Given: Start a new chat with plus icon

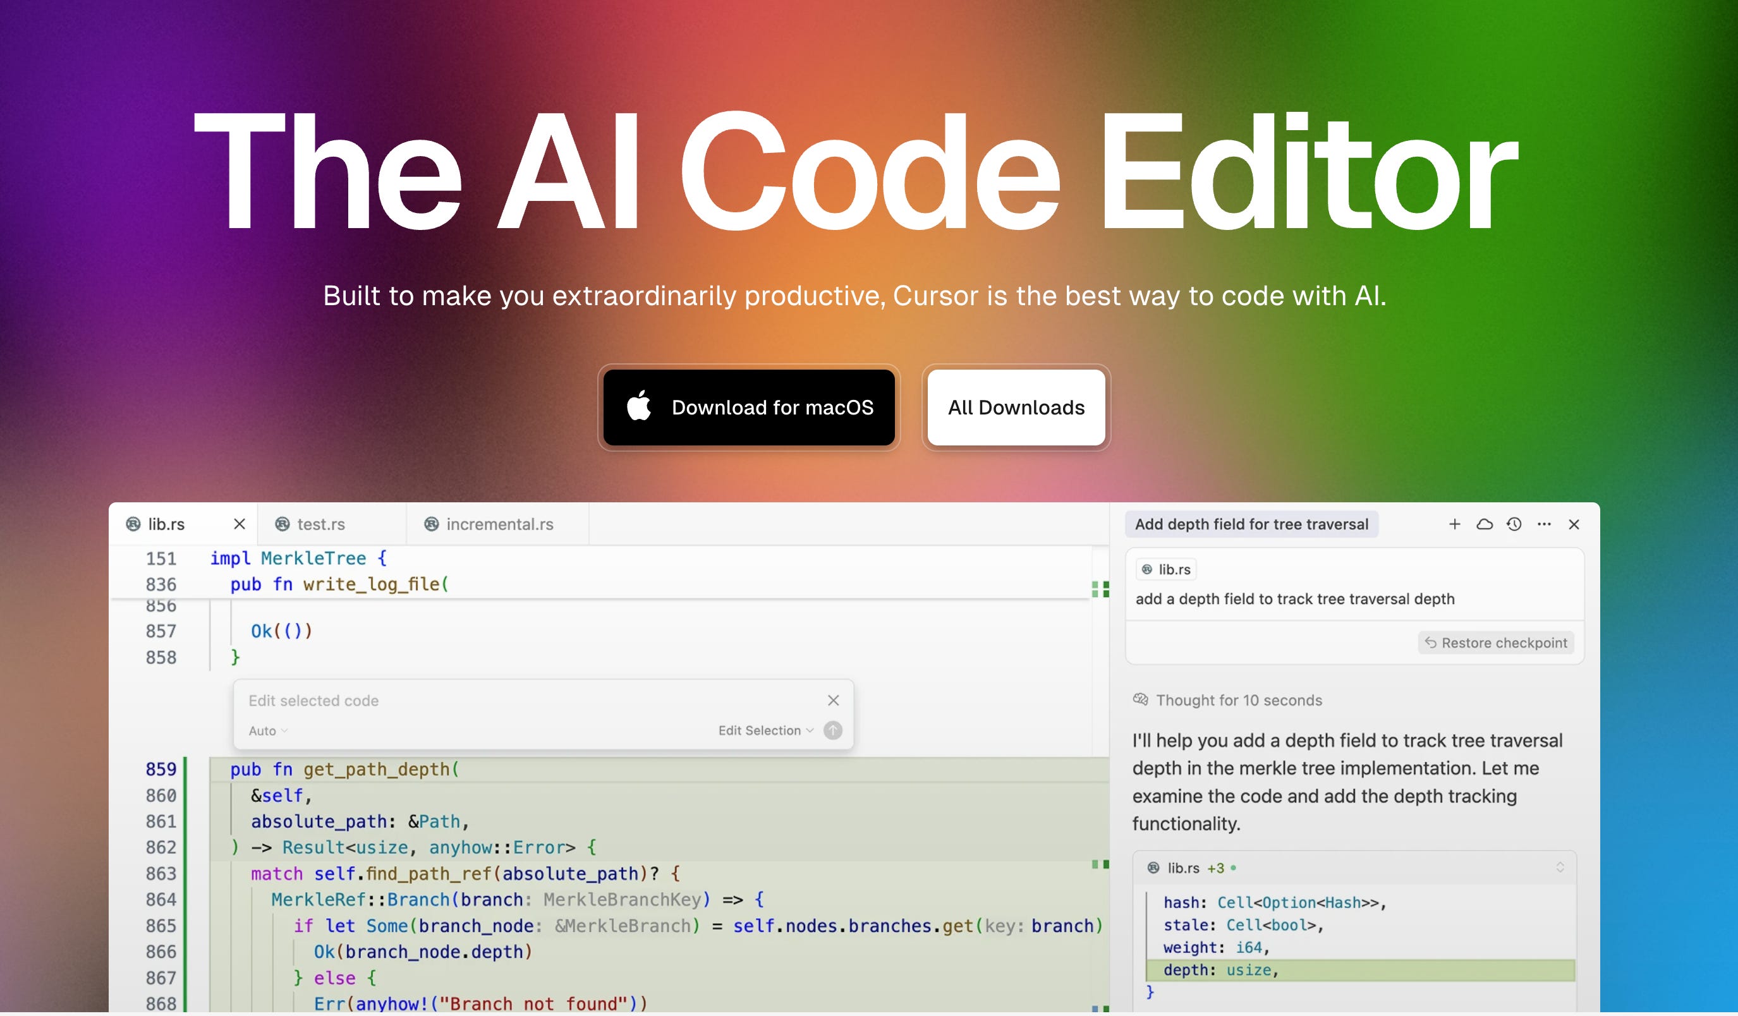Looking at the screenshot, I should click(x=1454, y=524).
